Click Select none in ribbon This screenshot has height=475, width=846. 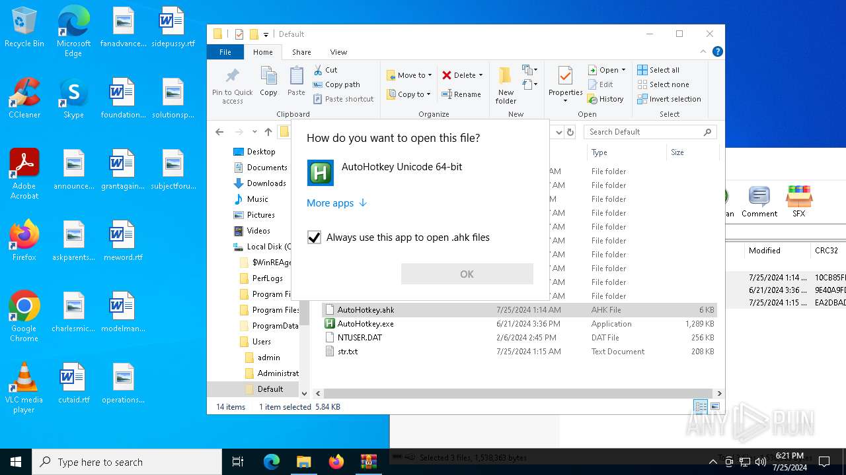663,84
